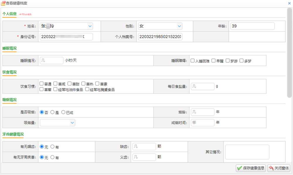The width and height of the screenshot is (293, 175).
Task: Click the 饮食习惯 label
Action: (28, 86)
